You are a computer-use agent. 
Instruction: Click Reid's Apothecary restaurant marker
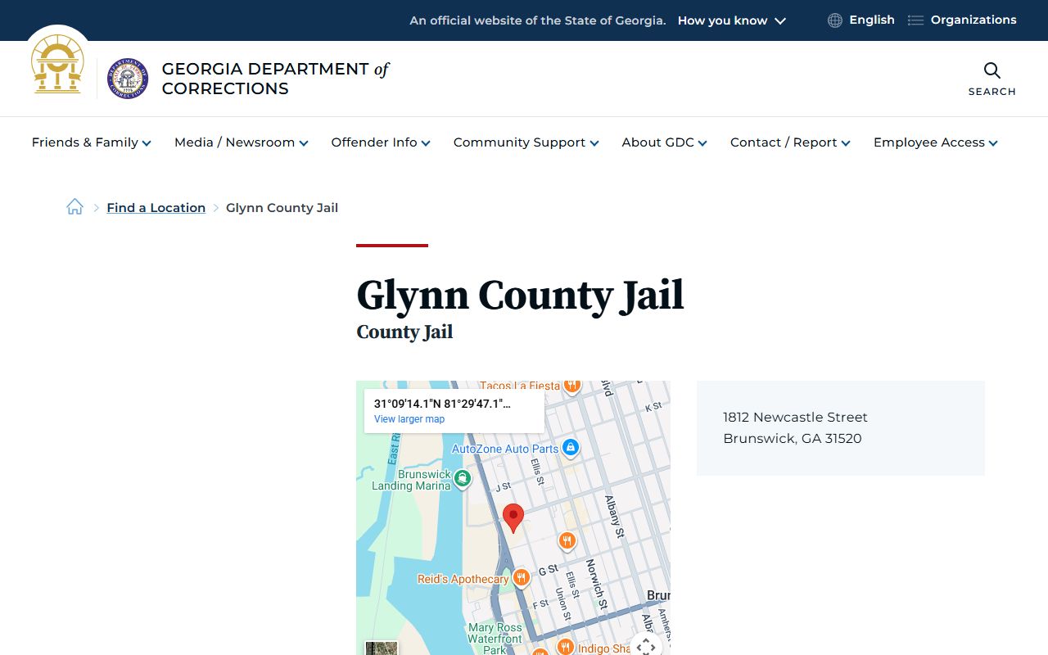[x=521, y=578]
